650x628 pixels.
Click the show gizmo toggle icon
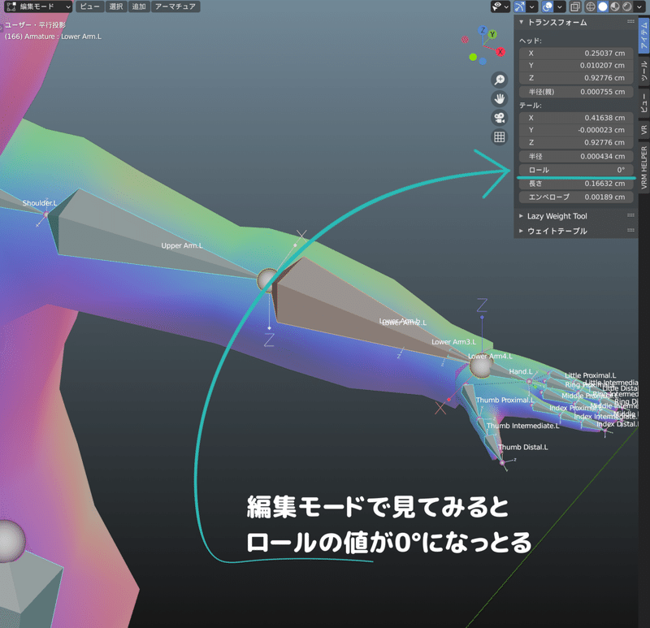[518, 7]
